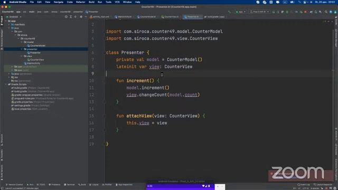Click the expand all icon in Project panel

point(71,17)
